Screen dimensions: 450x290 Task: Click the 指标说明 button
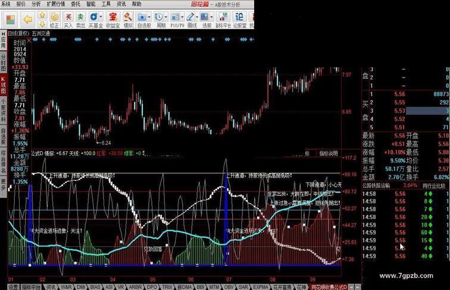(329, 154)
